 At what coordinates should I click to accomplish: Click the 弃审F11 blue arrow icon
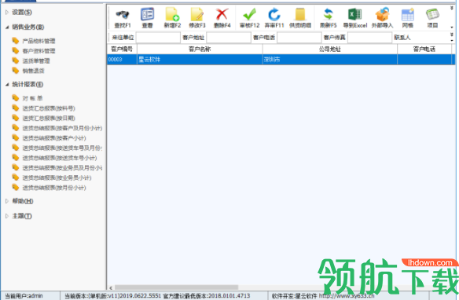(x=274, y=14)
